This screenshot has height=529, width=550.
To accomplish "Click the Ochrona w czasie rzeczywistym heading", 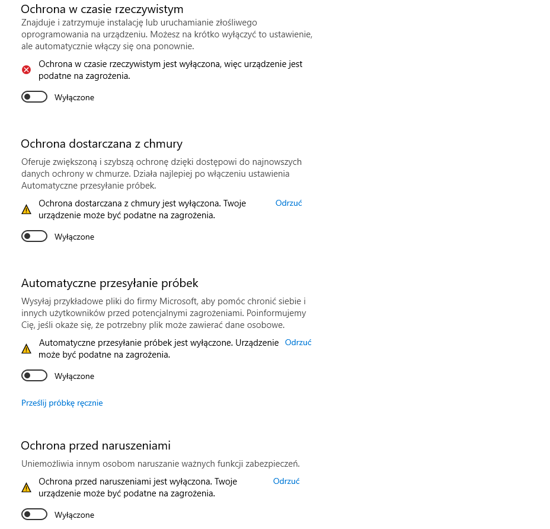I will tap(102, 9).
